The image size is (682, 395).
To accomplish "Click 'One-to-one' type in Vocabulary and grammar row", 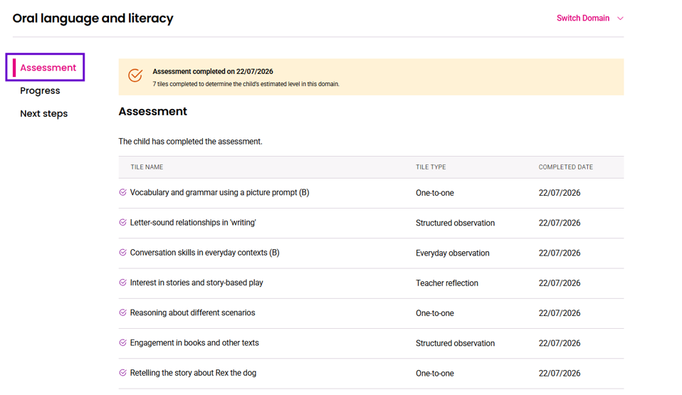I will 434,193.
